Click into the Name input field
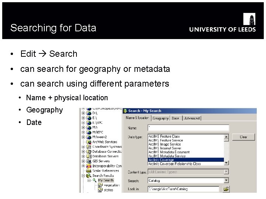This screenshot has height=199, width=266. [188, 128]
